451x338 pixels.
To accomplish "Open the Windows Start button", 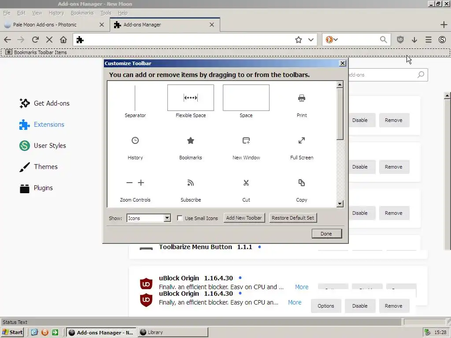I will coord(12,332).
